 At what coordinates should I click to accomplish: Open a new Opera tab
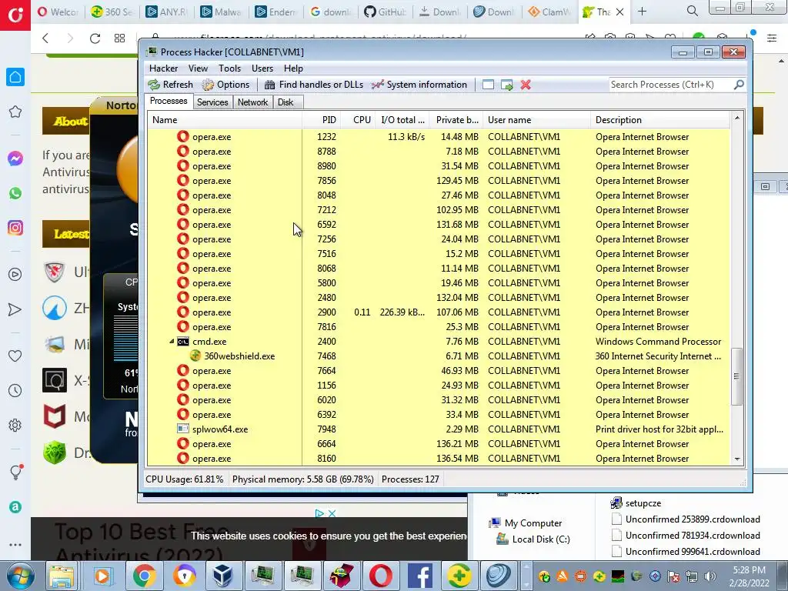(642, 12)
